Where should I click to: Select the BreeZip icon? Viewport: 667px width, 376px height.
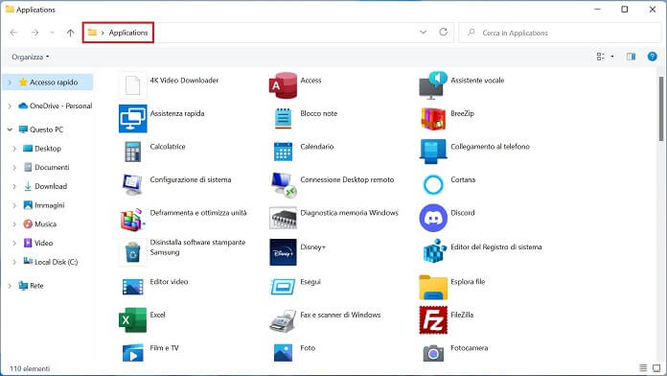tap(433, 118)
